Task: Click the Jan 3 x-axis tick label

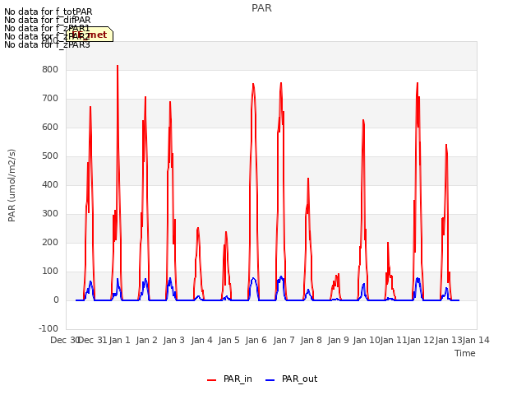Action: [x=174, y=340]
